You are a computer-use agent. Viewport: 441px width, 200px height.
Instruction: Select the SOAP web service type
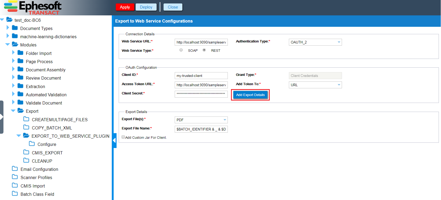click(x=181, y=50)
